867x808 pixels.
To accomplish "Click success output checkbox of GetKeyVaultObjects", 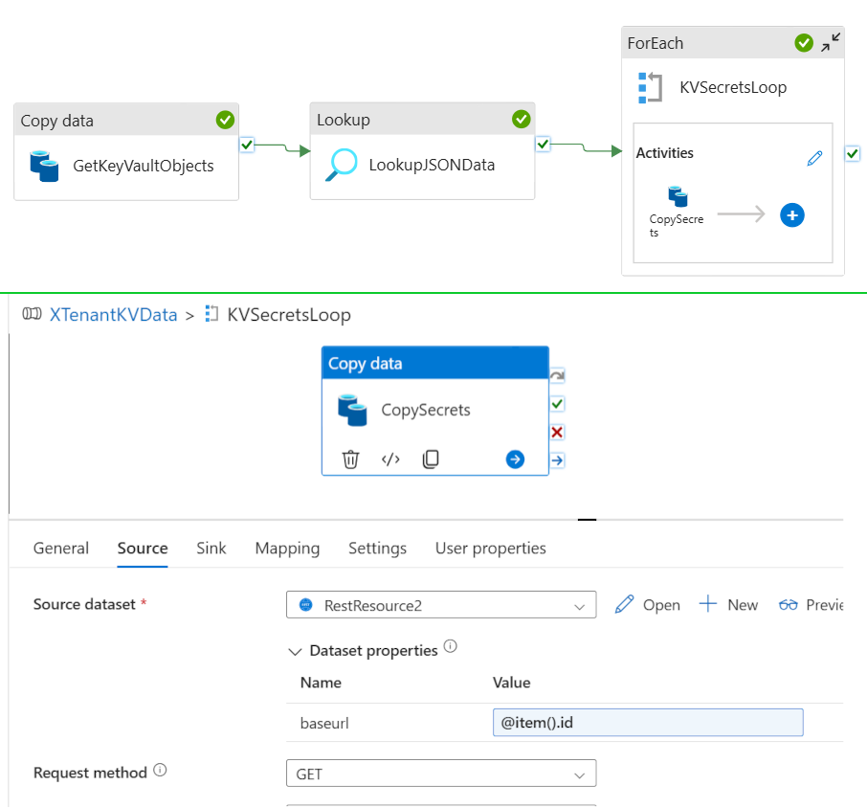I will (x=247, y=145).
